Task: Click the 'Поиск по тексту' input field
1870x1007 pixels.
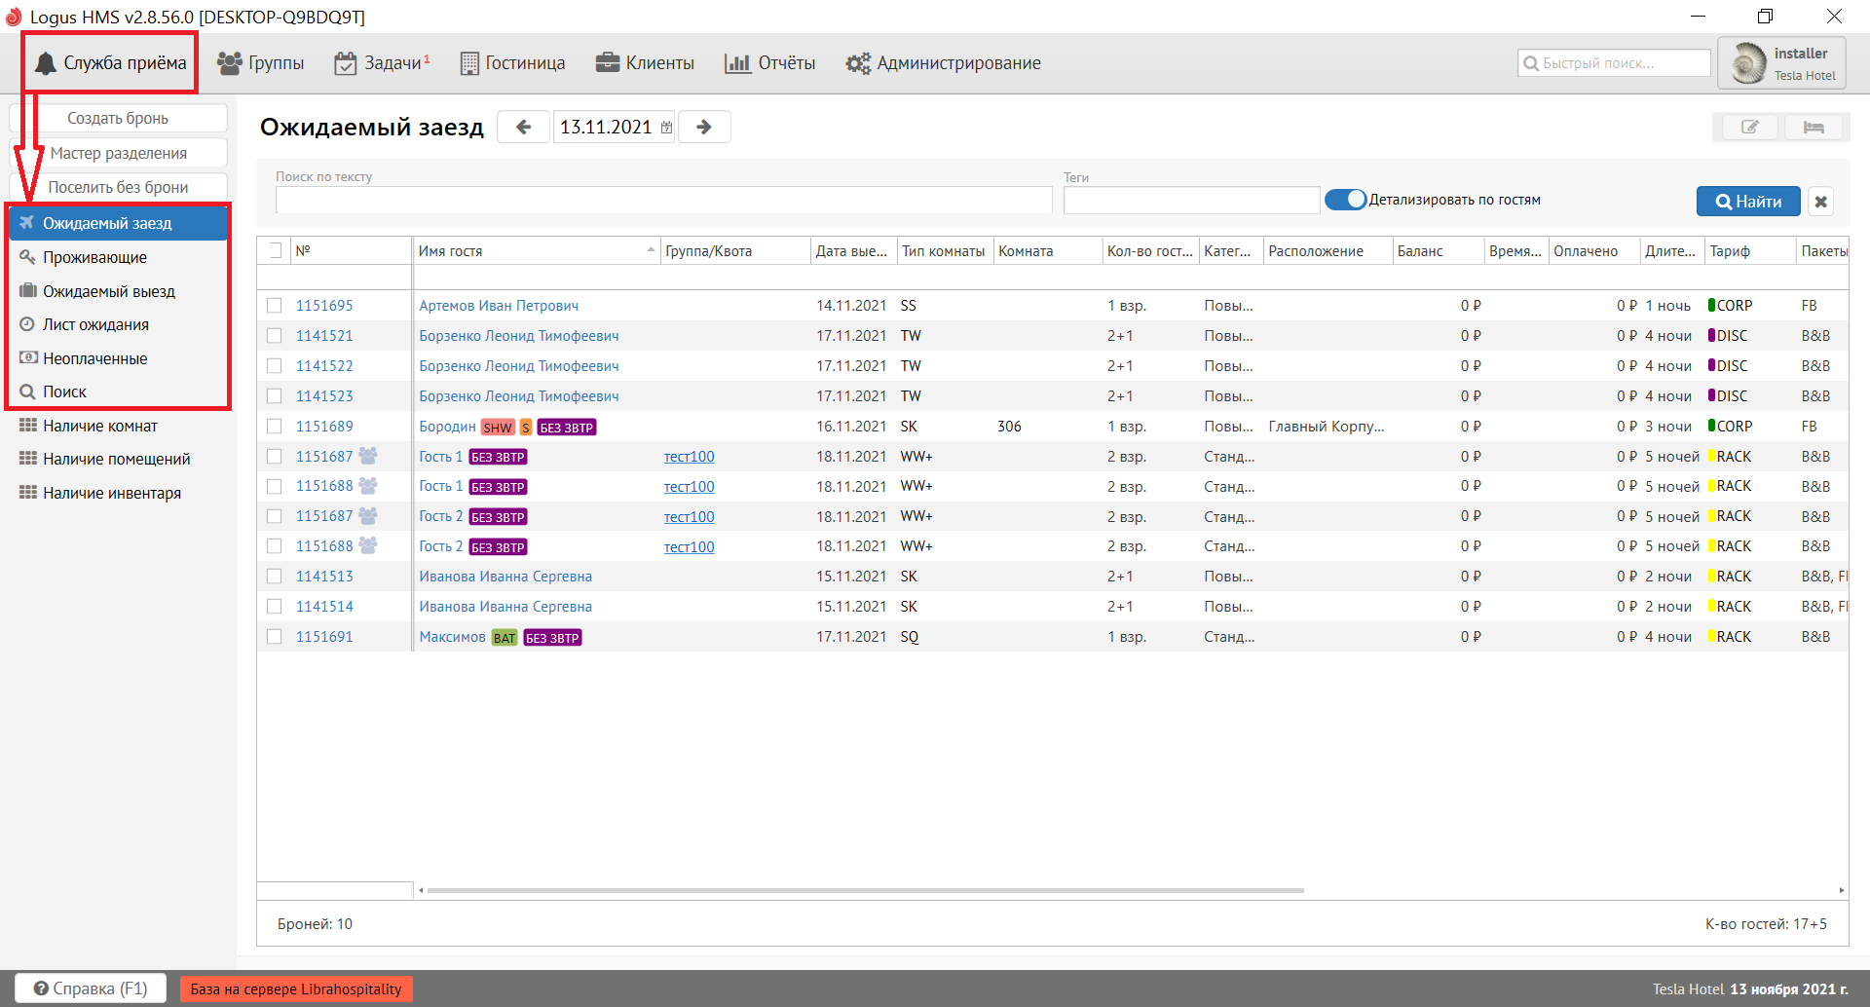Action: 663,201
